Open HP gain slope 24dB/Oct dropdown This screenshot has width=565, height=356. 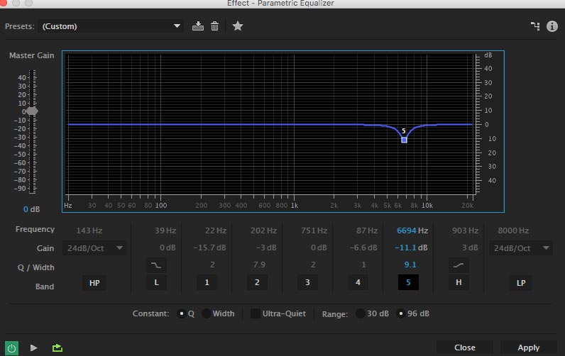pos(94,248)
